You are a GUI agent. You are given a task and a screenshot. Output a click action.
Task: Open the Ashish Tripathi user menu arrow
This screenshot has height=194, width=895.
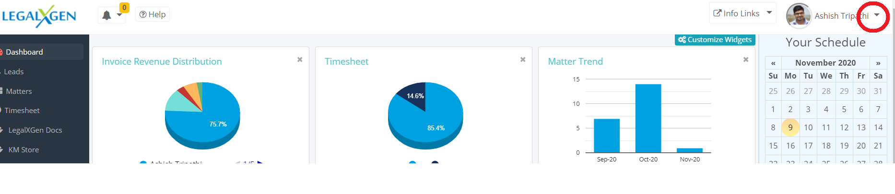coord(876,15)
